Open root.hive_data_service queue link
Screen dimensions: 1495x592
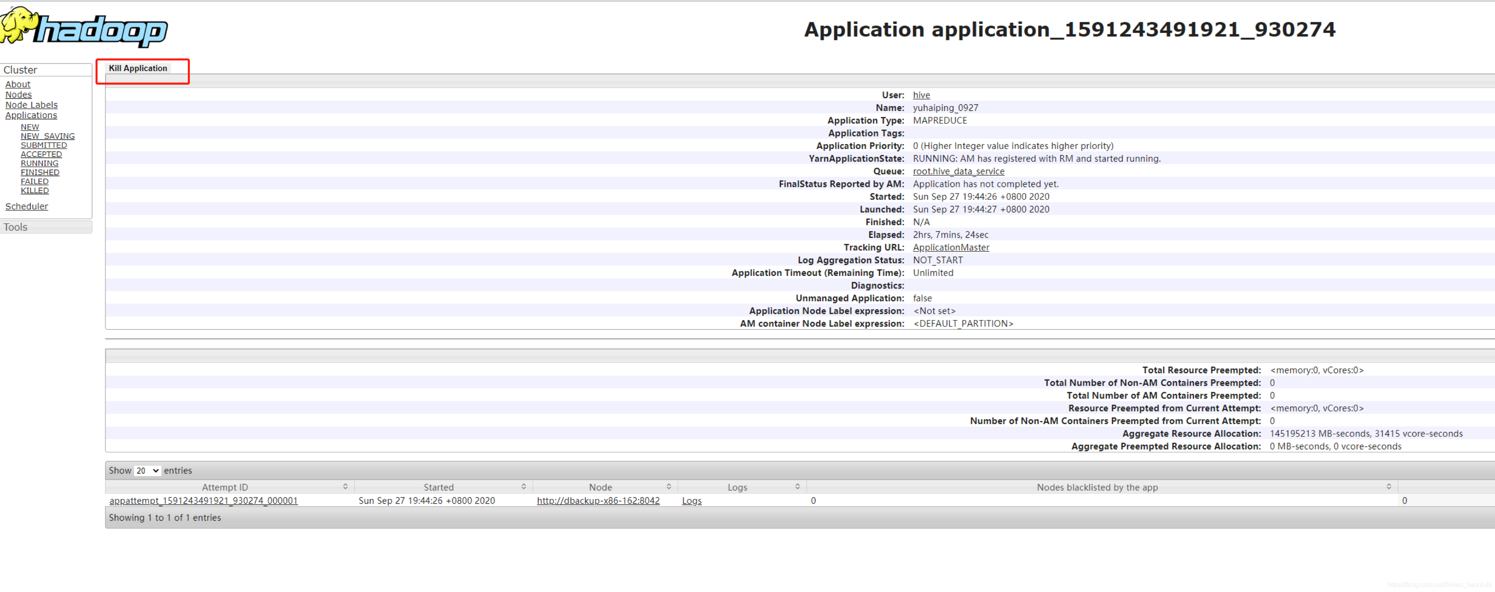coord(958,171)
